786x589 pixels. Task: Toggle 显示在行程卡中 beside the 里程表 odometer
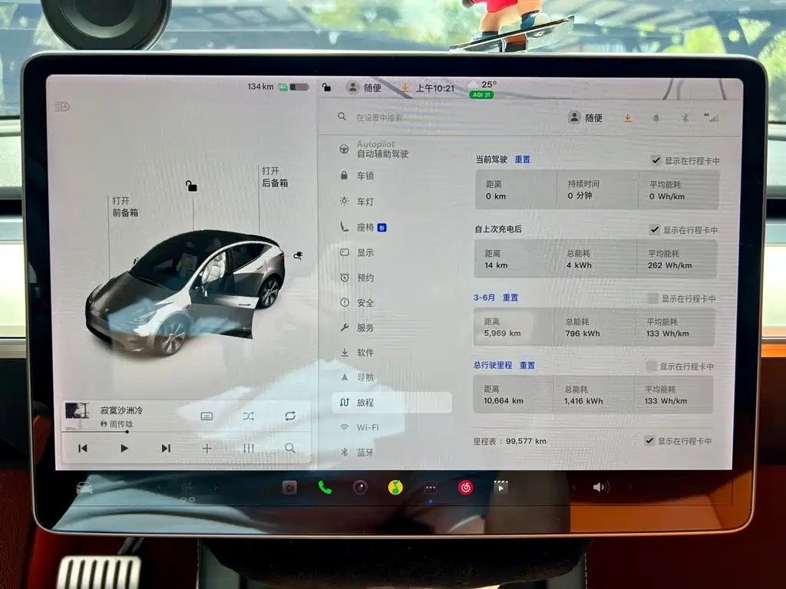tap(649, 441)
